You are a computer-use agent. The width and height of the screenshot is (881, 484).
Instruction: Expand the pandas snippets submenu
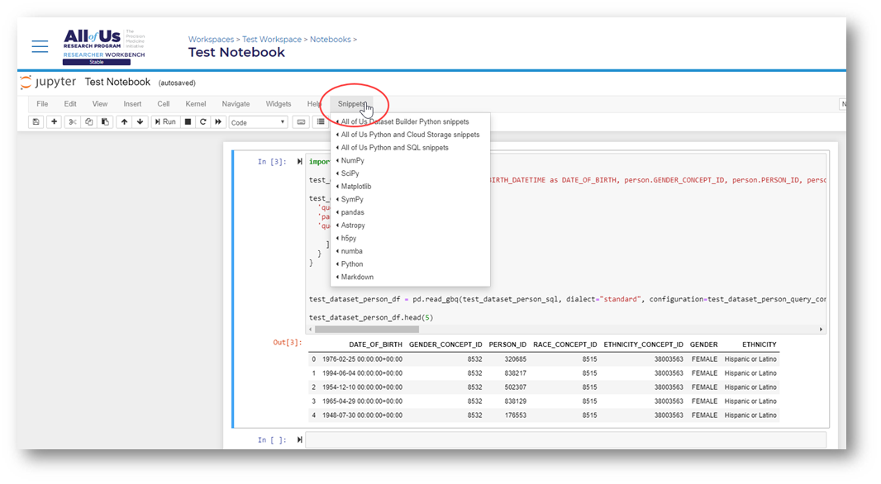(x=352, y=212)
